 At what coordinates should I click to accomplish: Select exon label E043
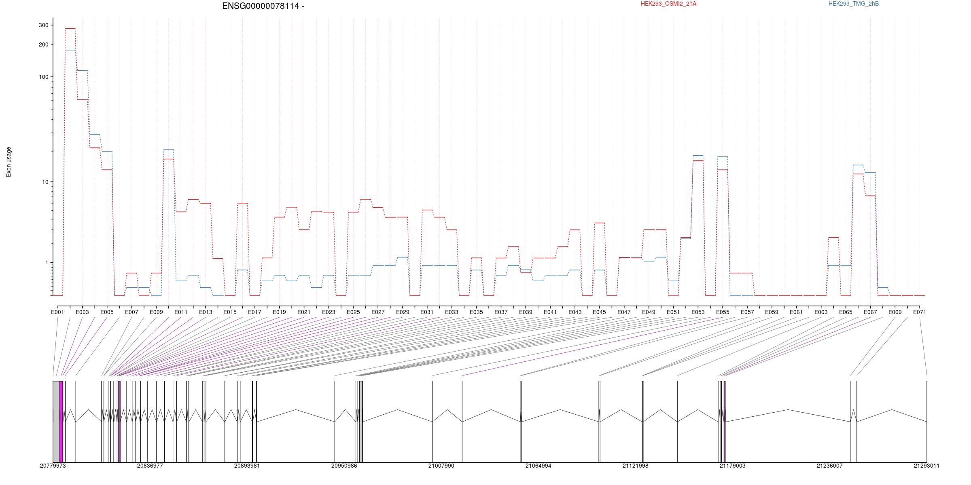[575, 312]
